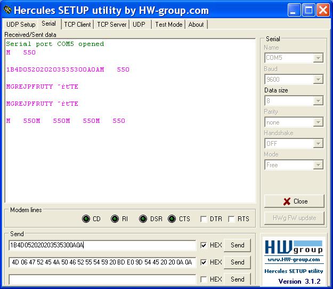Open the Baud 9600 dropdown

tap(318, 80)
